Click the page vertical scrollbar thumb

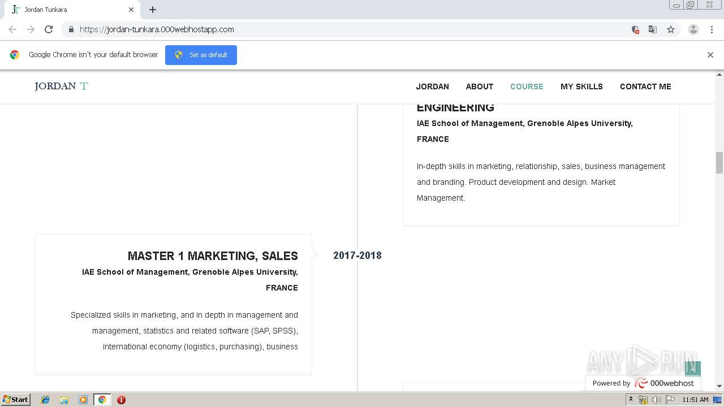pos(719,163)
